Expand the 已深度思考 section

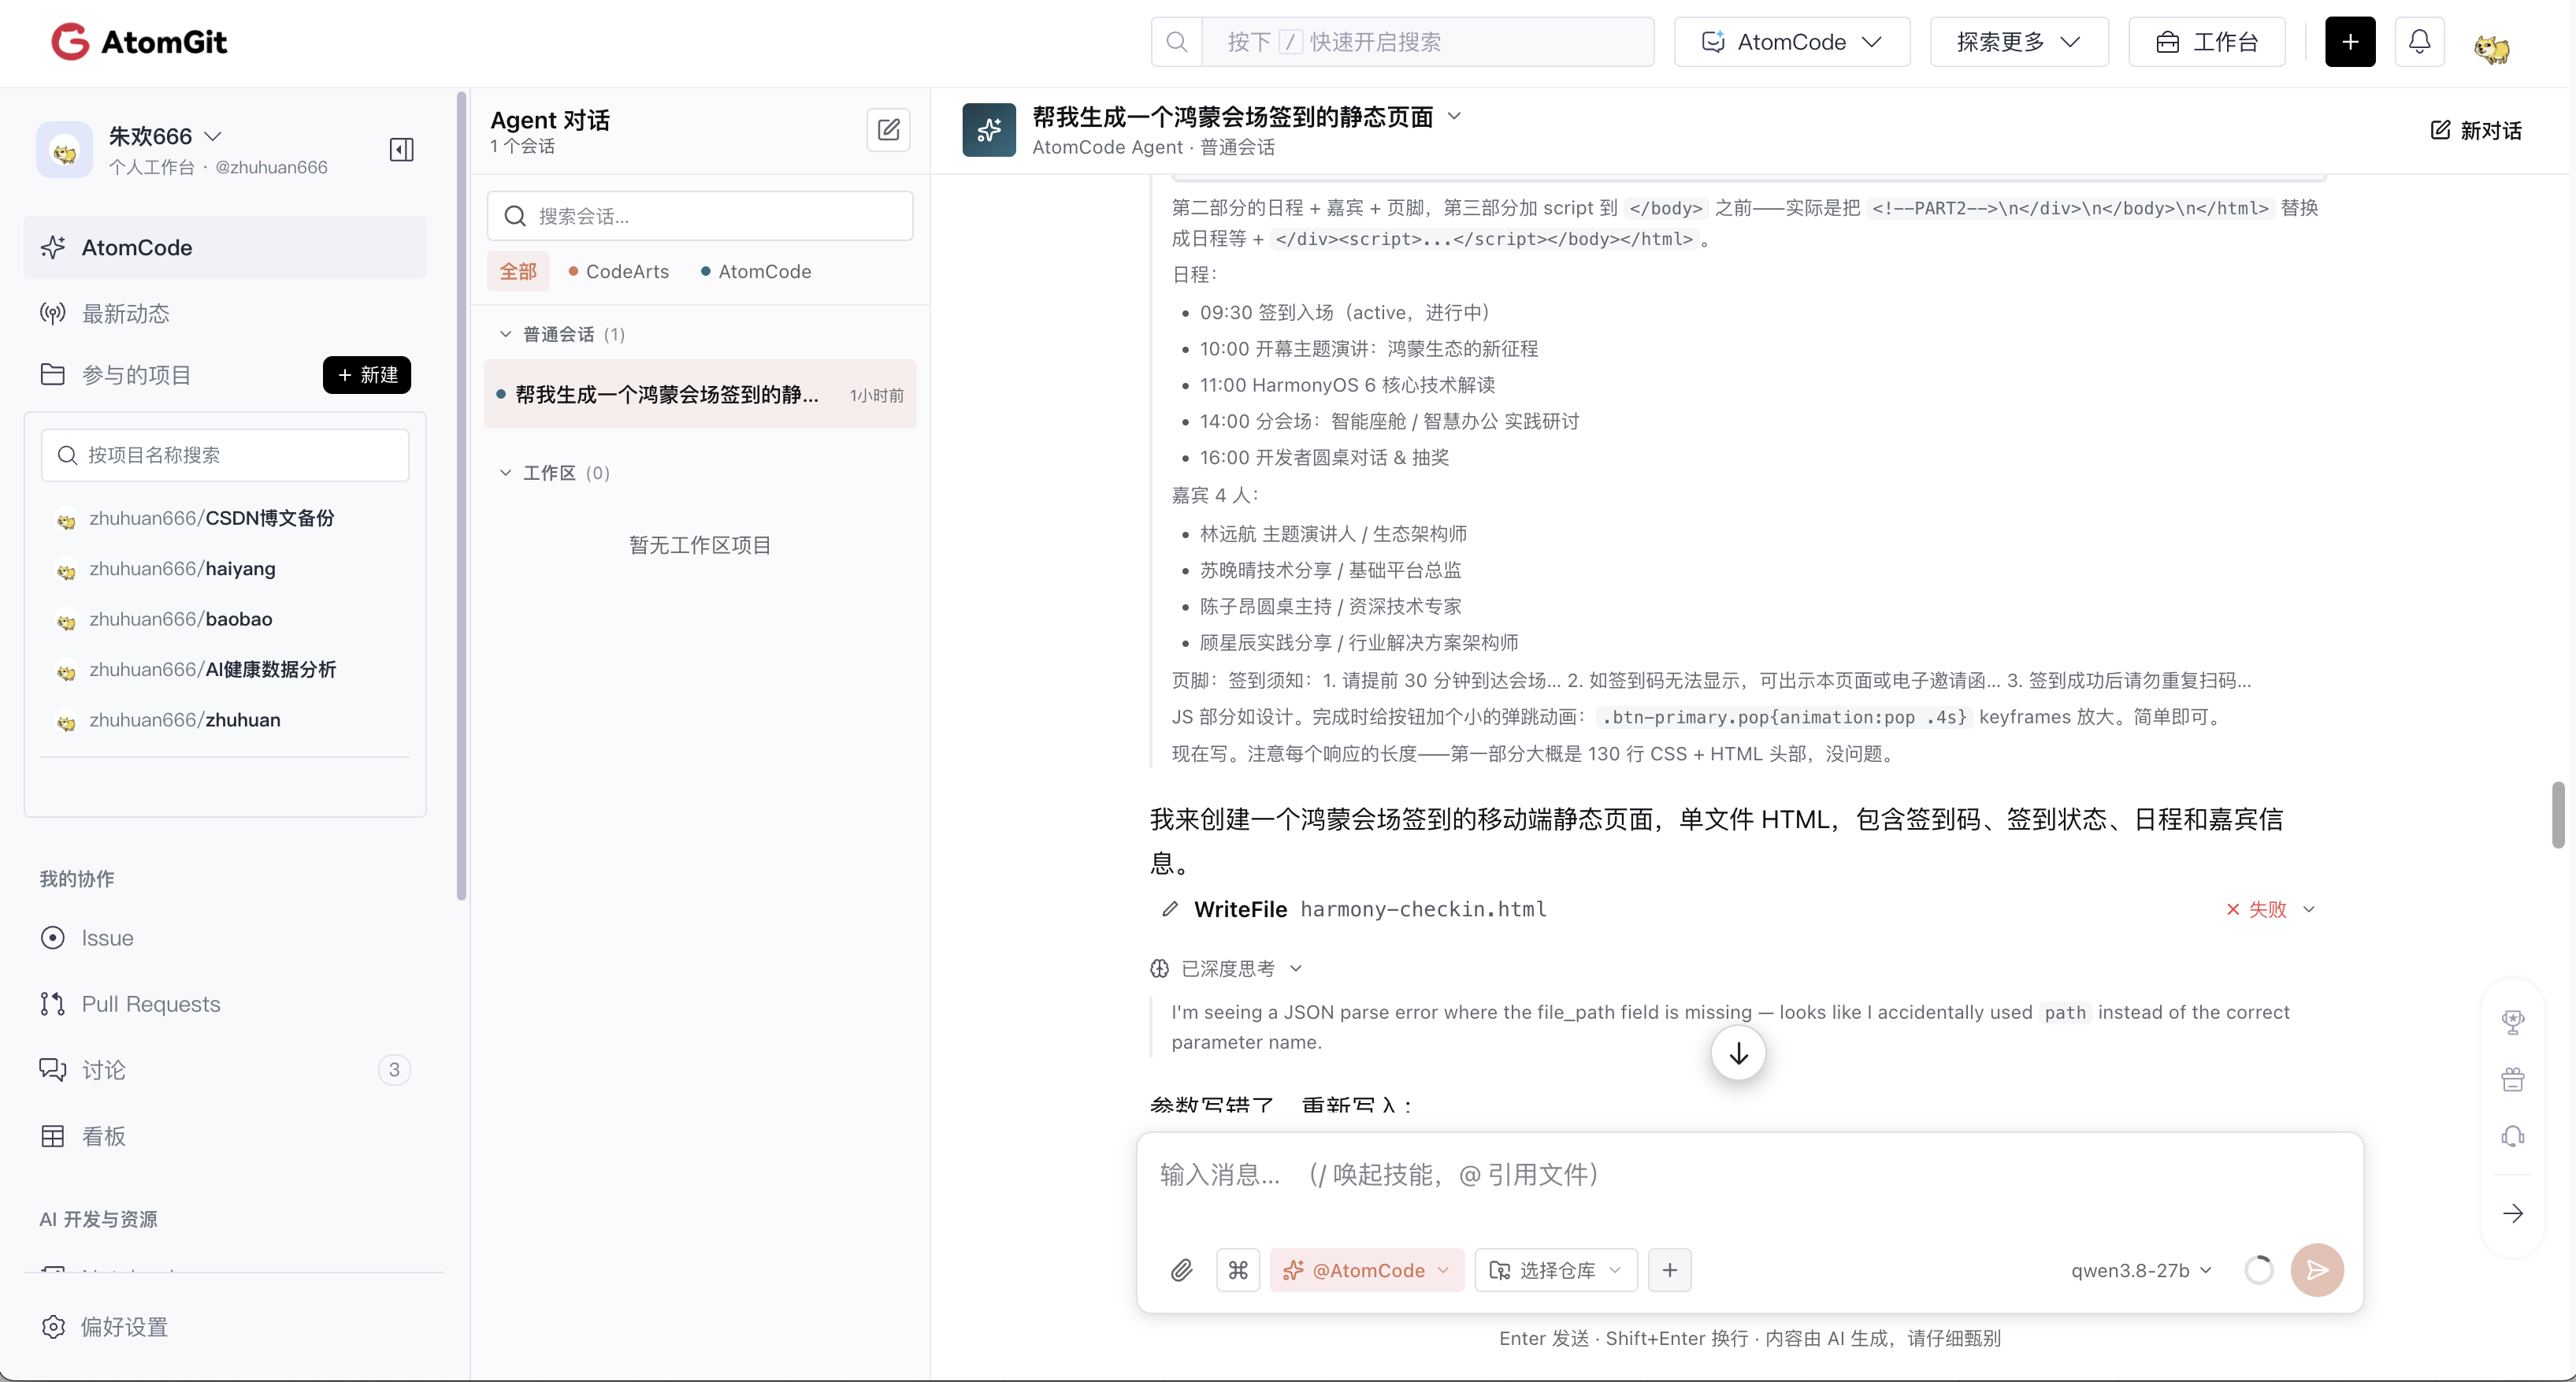[x=1226, y=969]
